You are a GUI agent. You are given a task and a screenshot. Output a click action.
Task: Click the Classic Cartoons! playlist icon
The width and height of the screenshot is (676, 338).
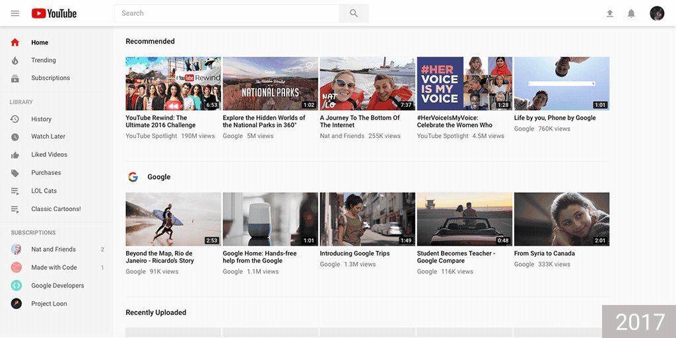tap(15, 209)
